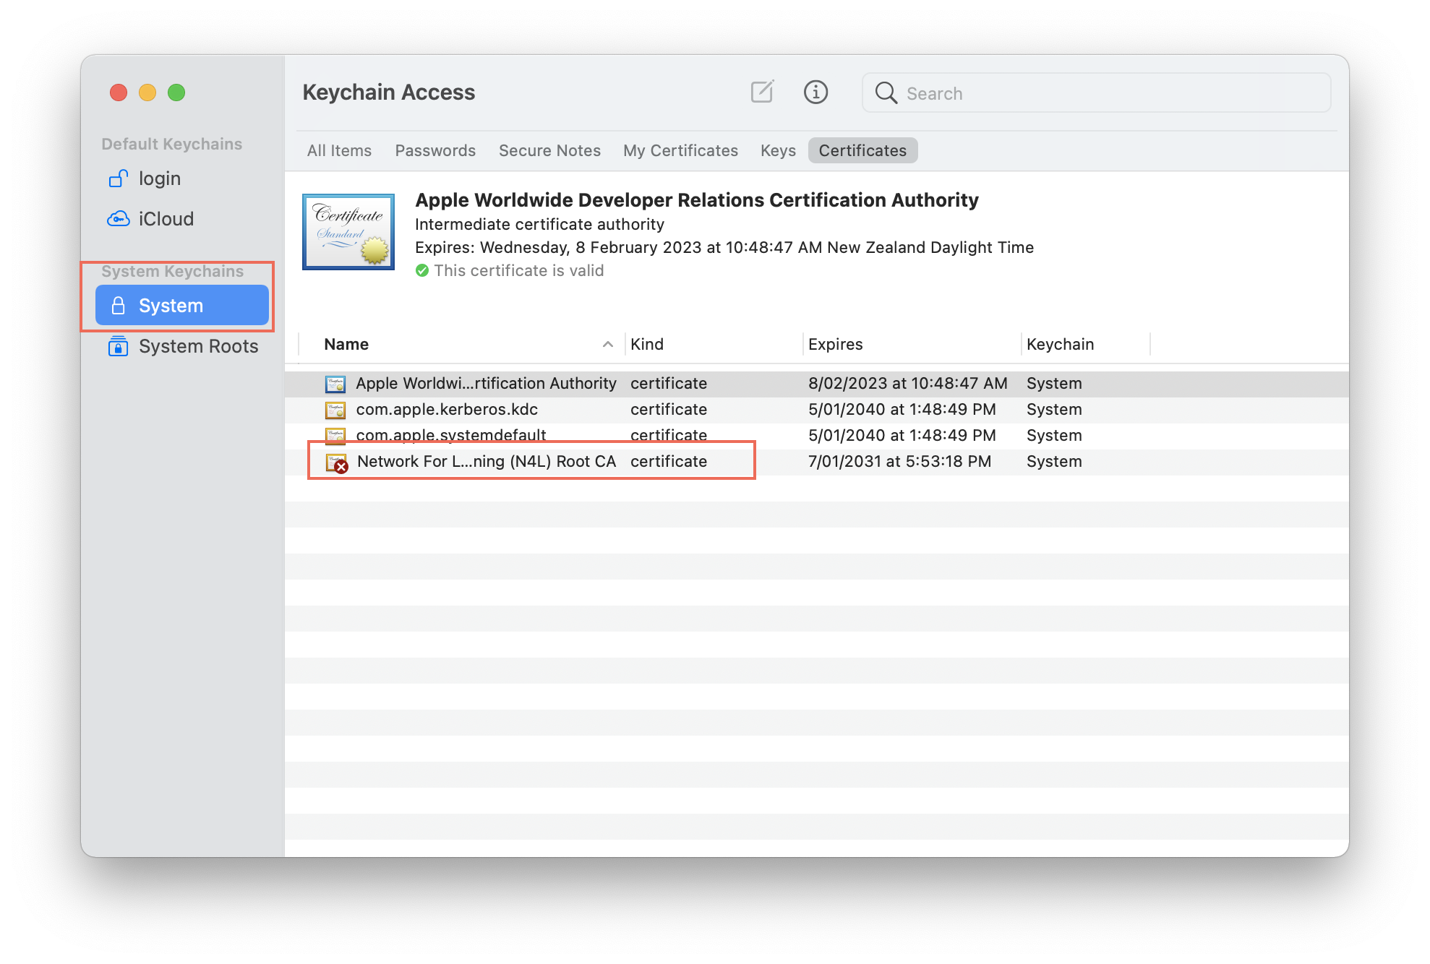The width and height of the screenshot is (1430, 964).
Task: Select the login keychain
Action: 182,178
